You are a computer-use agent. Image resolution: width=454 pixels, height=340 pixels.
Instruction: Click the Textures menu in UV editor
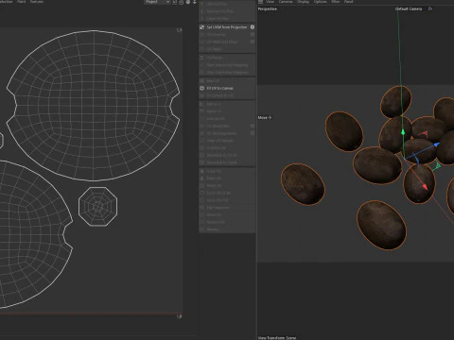tap(37, 2)
